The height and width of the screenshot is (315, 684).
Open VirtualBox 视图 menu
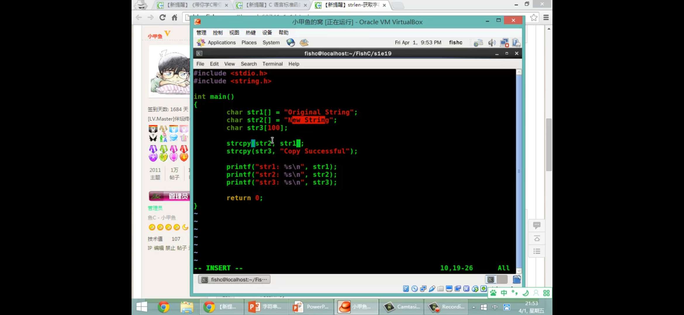coord(234,32)
